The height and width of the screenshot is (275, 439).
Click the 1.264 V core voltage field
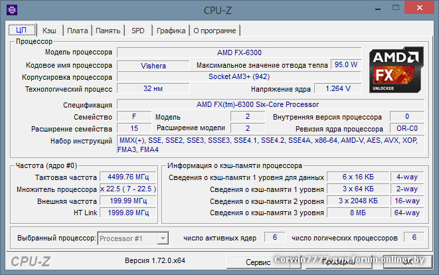(x=337, y=89)
